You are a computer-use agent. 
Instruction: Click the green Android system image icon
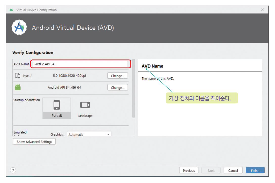(18, 87)
